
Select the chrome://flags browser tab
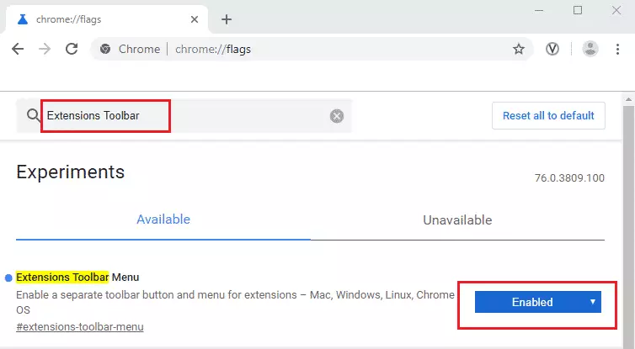pyautogui.click(x=106, y=19)
